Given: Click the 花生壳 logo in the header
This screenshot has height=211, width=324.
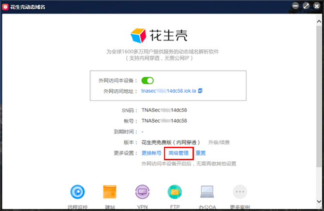Looking at the screenshot, I should pyautogui.click(x=159, y=36).
